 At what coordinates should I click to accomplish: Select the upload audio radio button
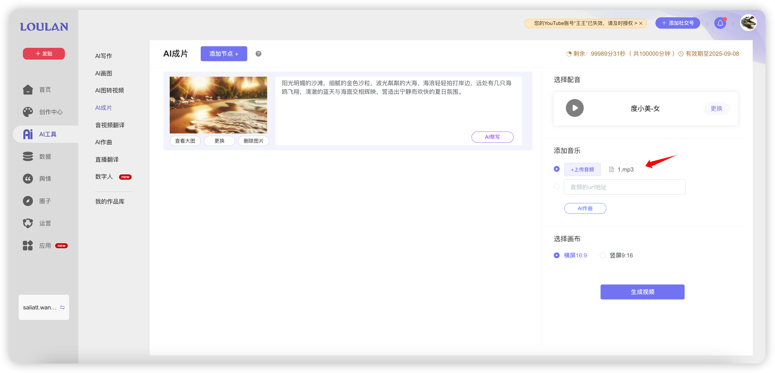557,169
